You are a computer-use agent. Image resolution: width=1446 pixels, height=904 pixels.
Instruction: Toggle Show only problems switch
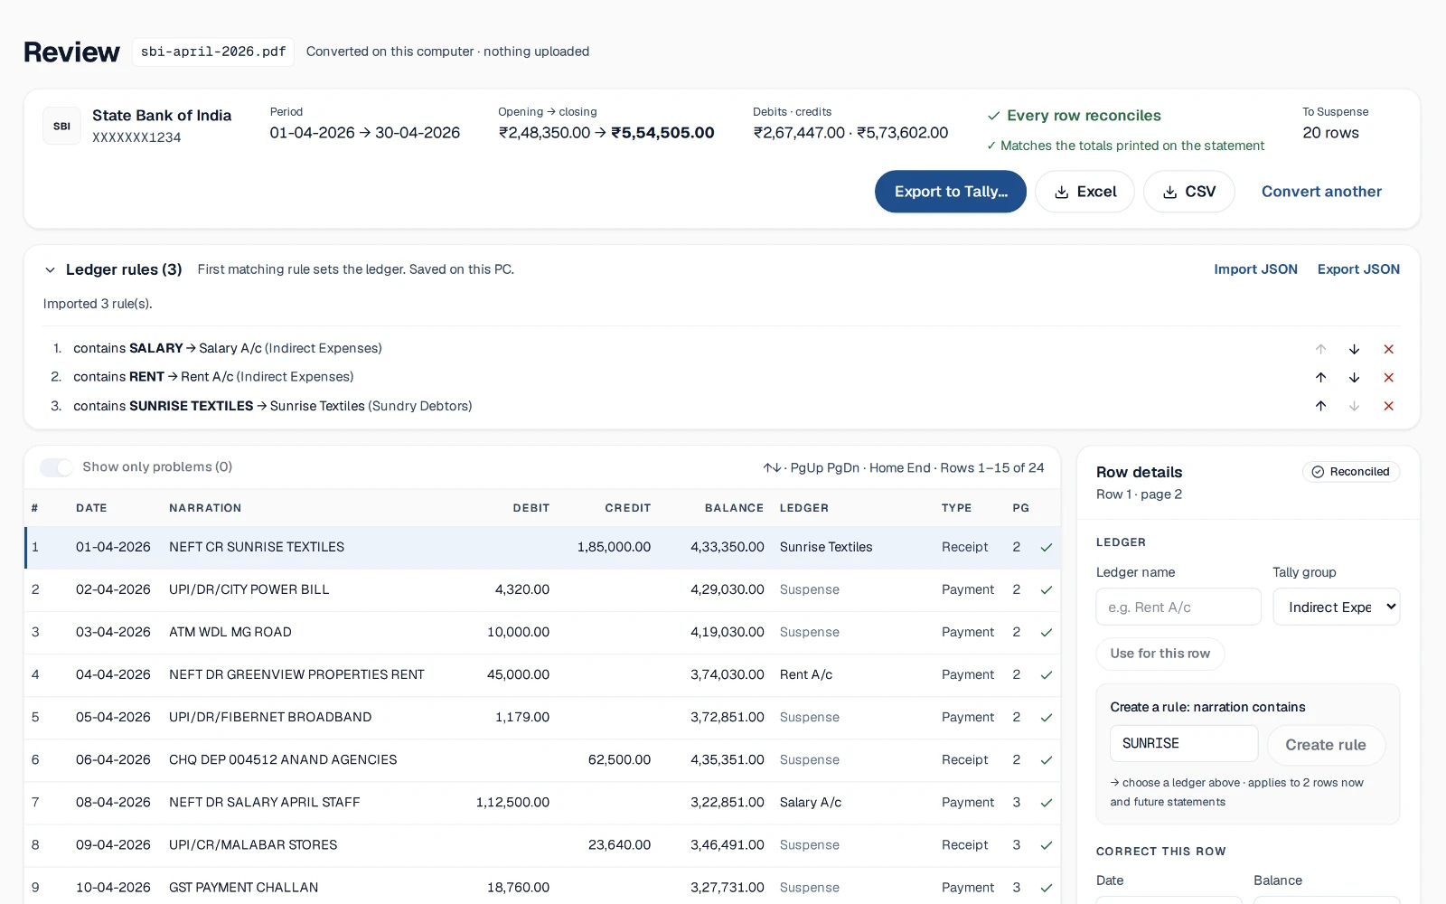pyautogui.click(x=56, y=467)
